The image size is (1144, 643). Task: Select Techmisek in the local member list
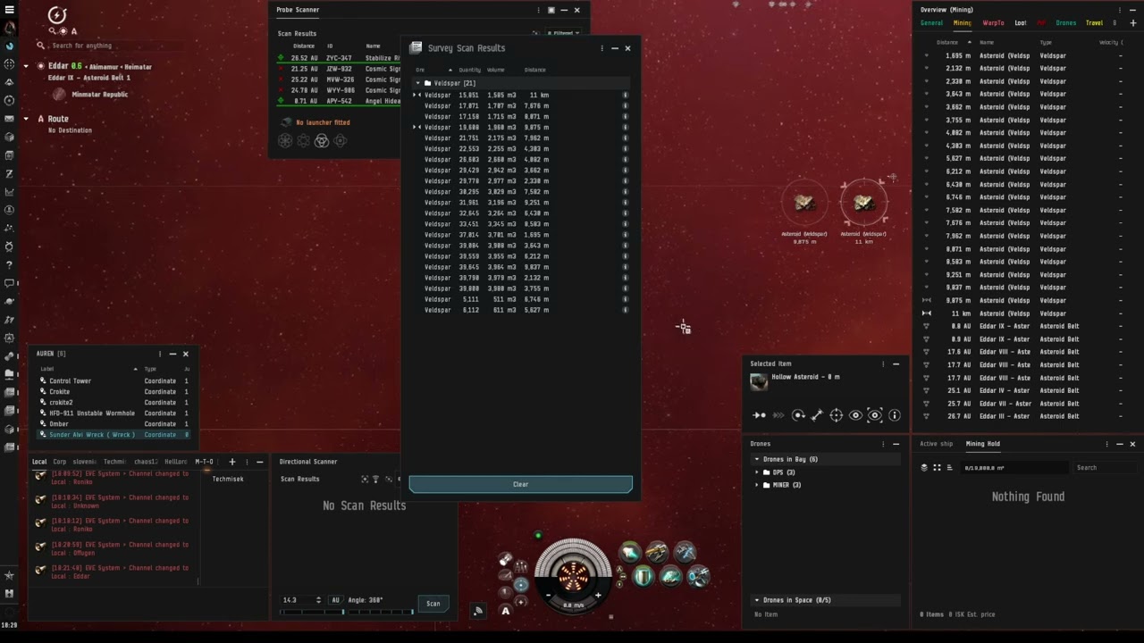[x=228, y=479]
